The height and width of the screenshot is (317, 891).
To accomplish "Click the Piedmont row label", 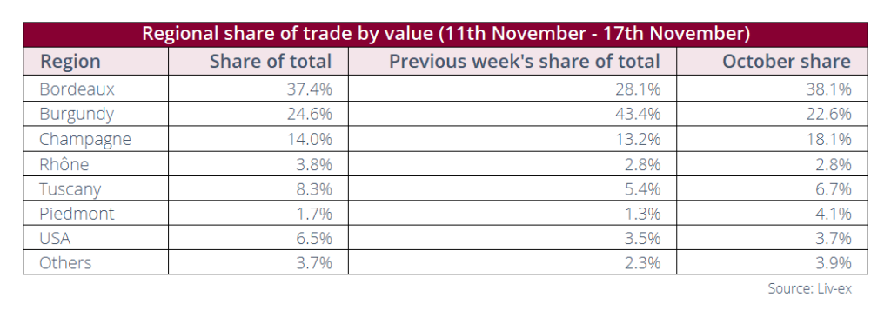I will click(77, 214).
